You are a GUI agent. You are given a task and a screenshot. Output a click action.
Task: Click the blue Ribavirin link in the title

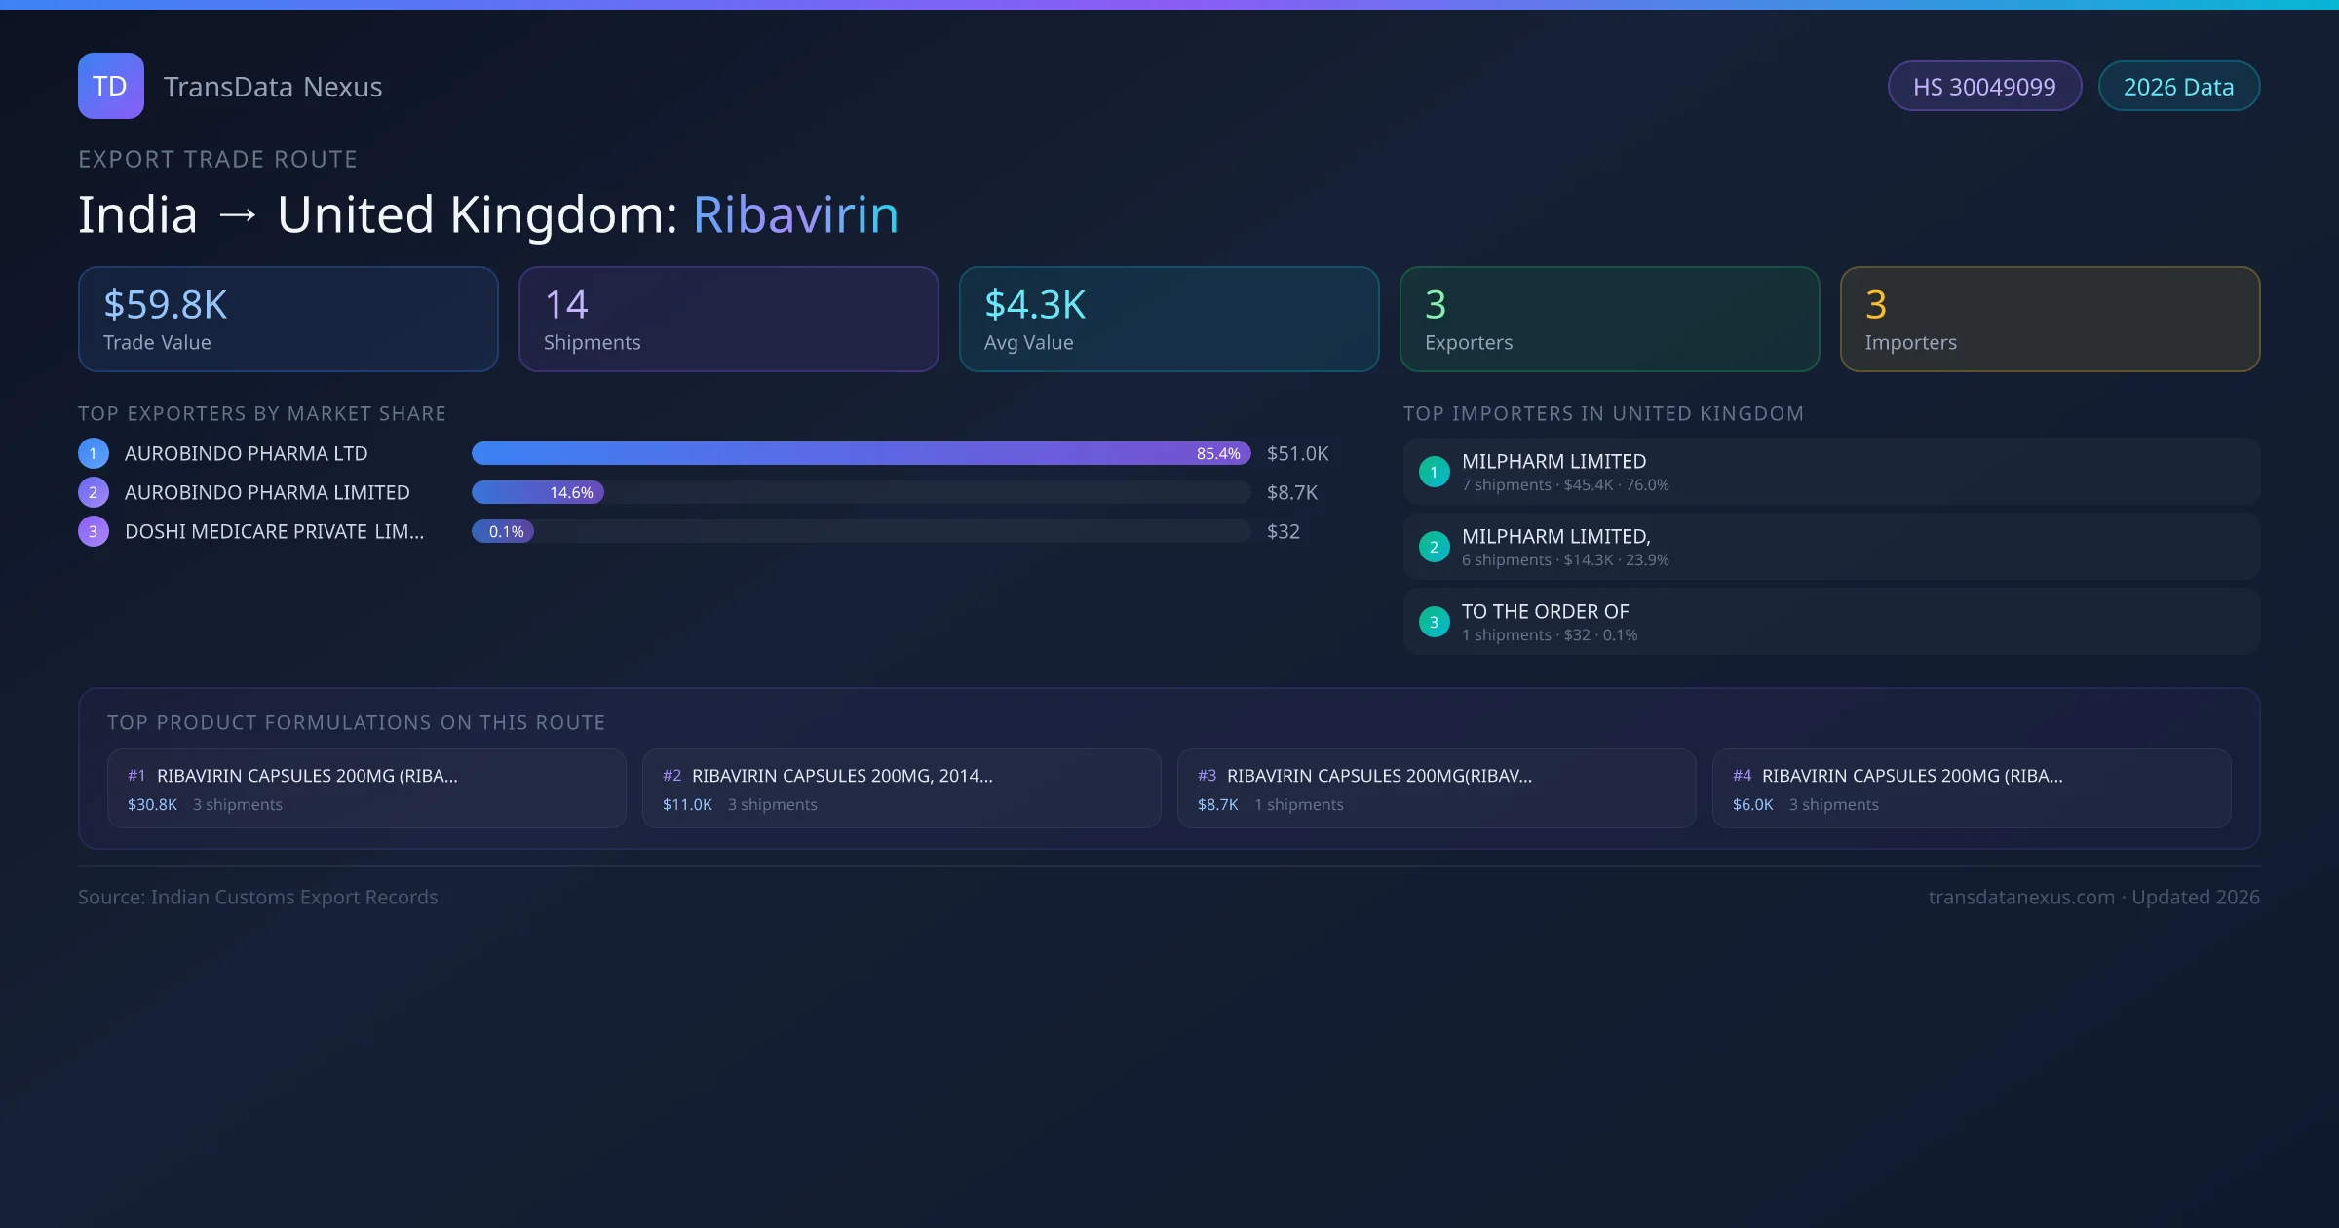[795, 214]
